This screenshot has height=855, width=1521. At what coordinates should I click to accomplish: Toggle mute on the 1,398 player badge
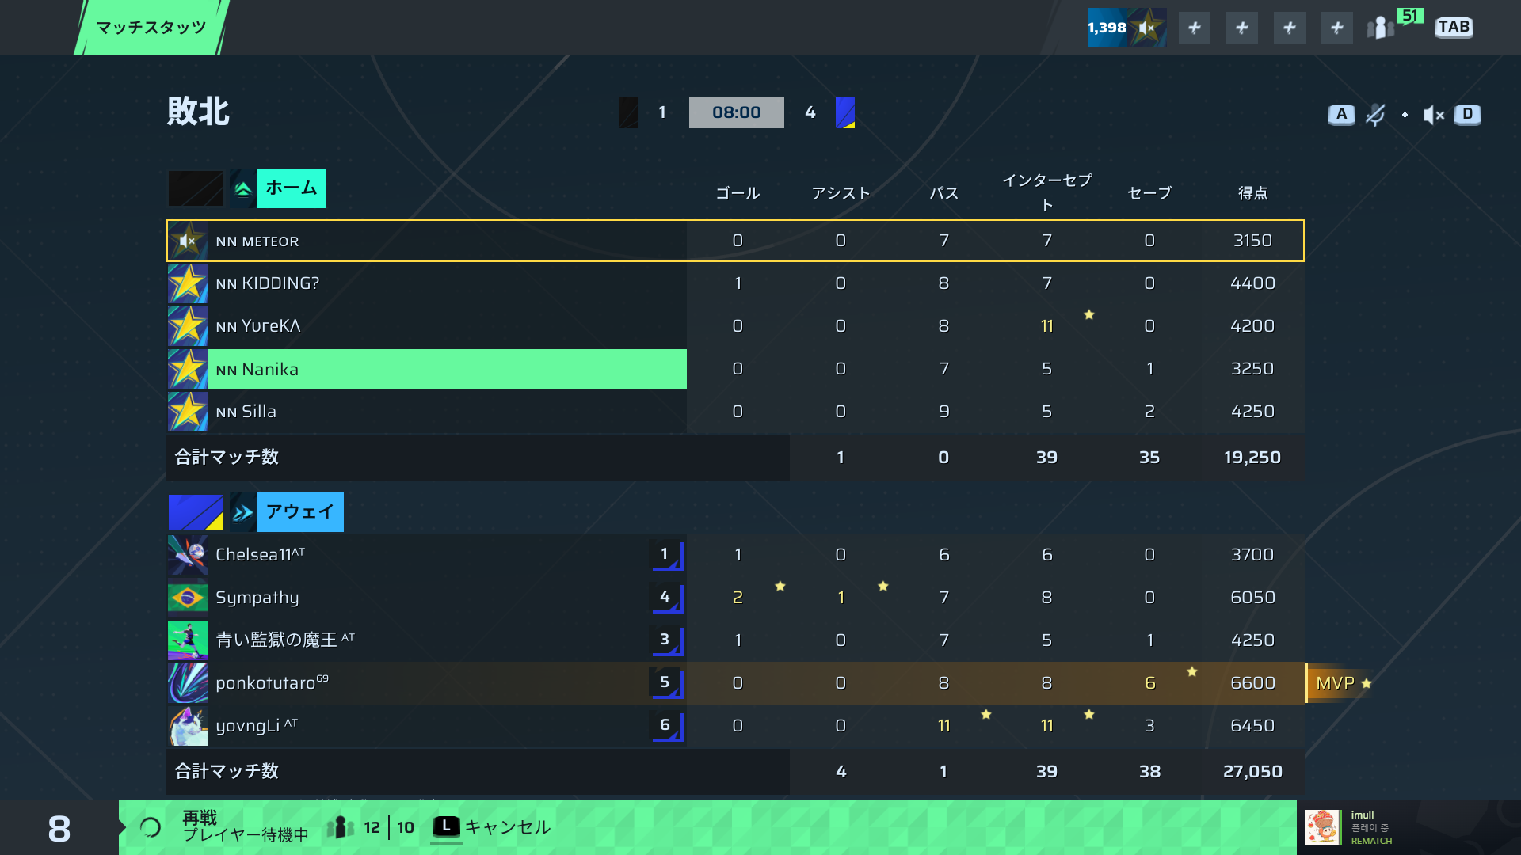point(1126,28)
